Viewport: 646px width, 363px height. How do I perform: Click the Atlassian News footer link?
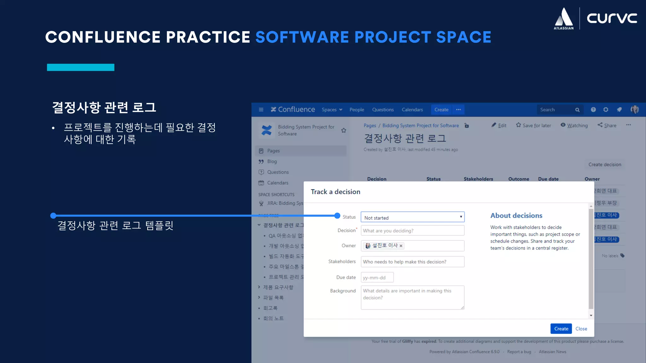click(552, 352)
